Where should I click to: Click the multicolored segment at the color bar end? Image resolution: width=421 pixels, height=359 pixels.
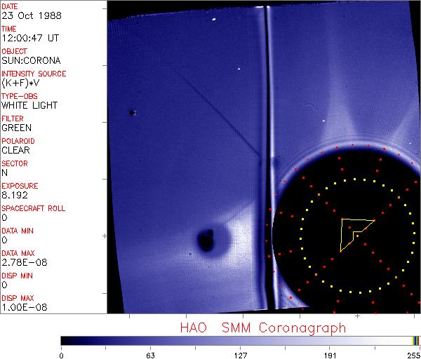[x=416, y=340]
